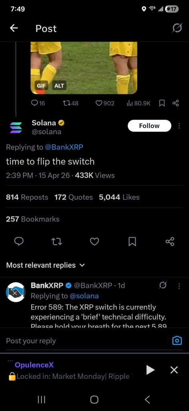View analytics showing 80.9K views
The width and height of the screenshot is (189, 411).
pyautogui.click(x=139, y=103)
